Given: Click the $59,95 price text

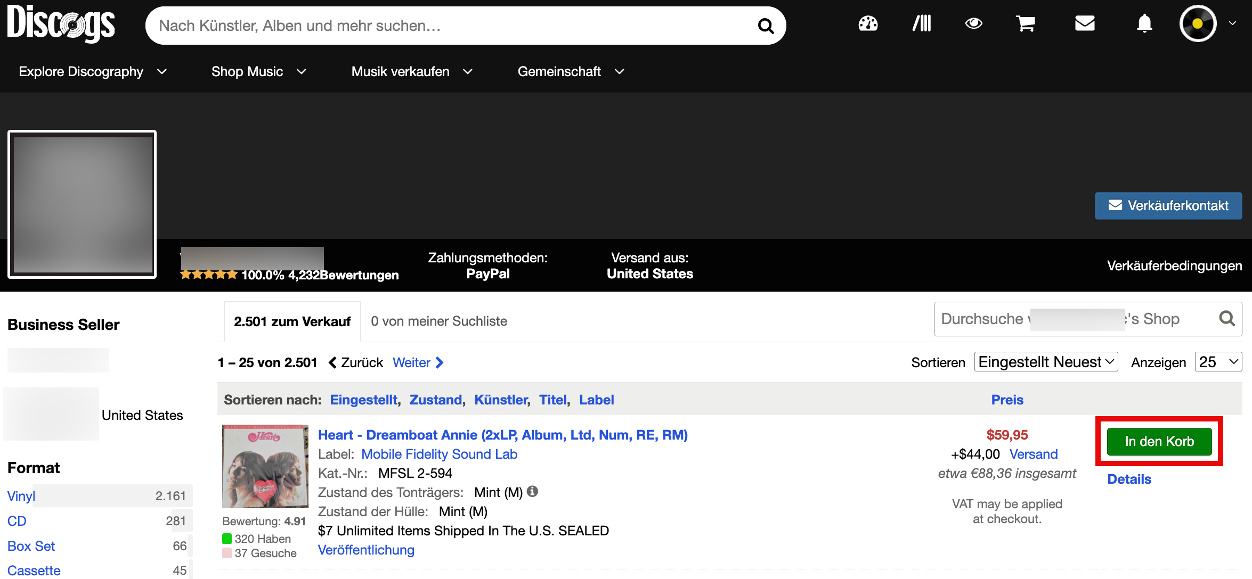Looking at the screenshot, I should pyautogui.click(x=1007, y=435).
